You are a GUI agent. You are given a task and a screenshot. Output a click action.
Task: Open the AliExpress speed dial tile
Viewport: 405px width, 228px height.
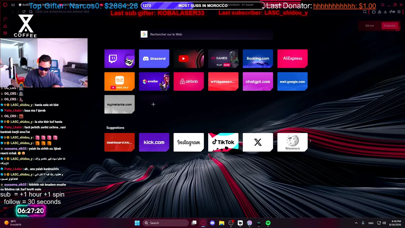pos(292,59)
